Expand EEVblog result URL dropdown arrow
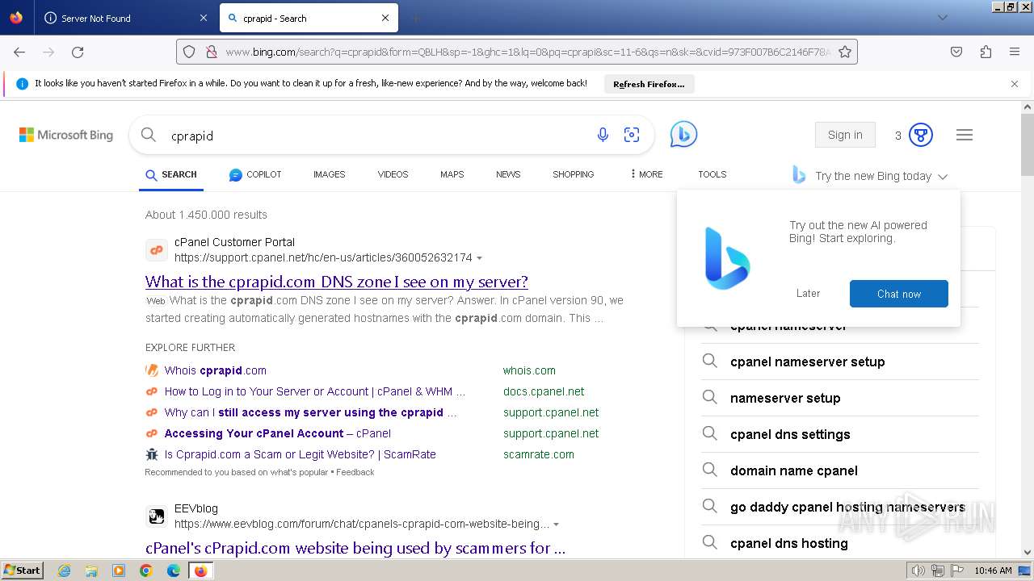The width and height of the screenshot is (1034, 581). click(557, 525)
